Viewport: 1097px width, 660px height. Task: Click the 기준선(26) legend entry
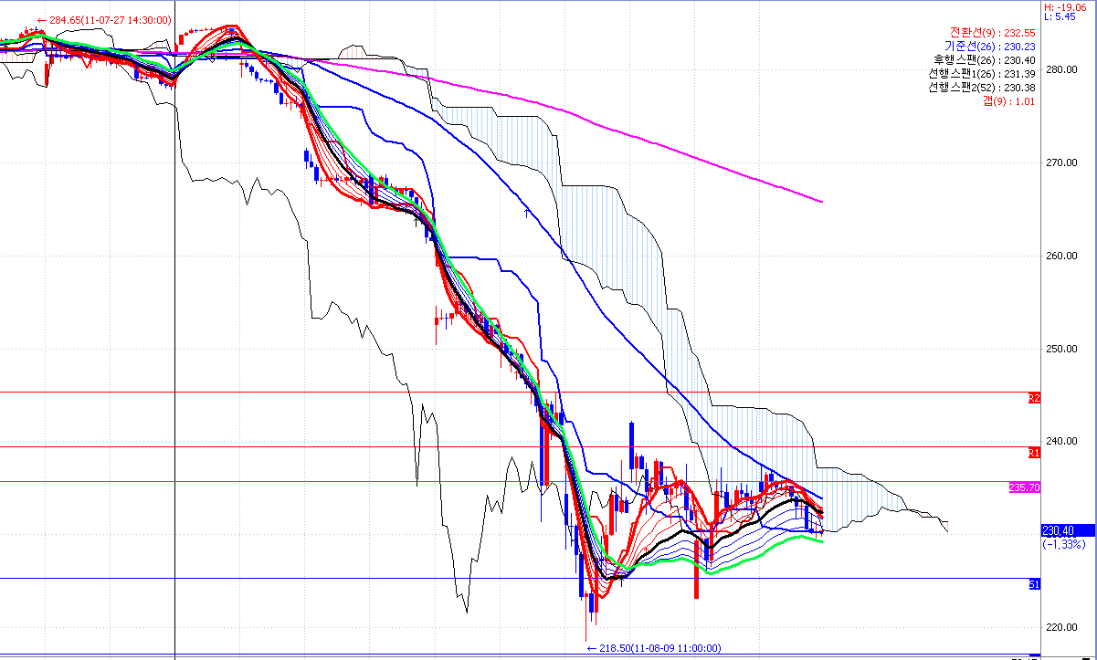[991, 46]
